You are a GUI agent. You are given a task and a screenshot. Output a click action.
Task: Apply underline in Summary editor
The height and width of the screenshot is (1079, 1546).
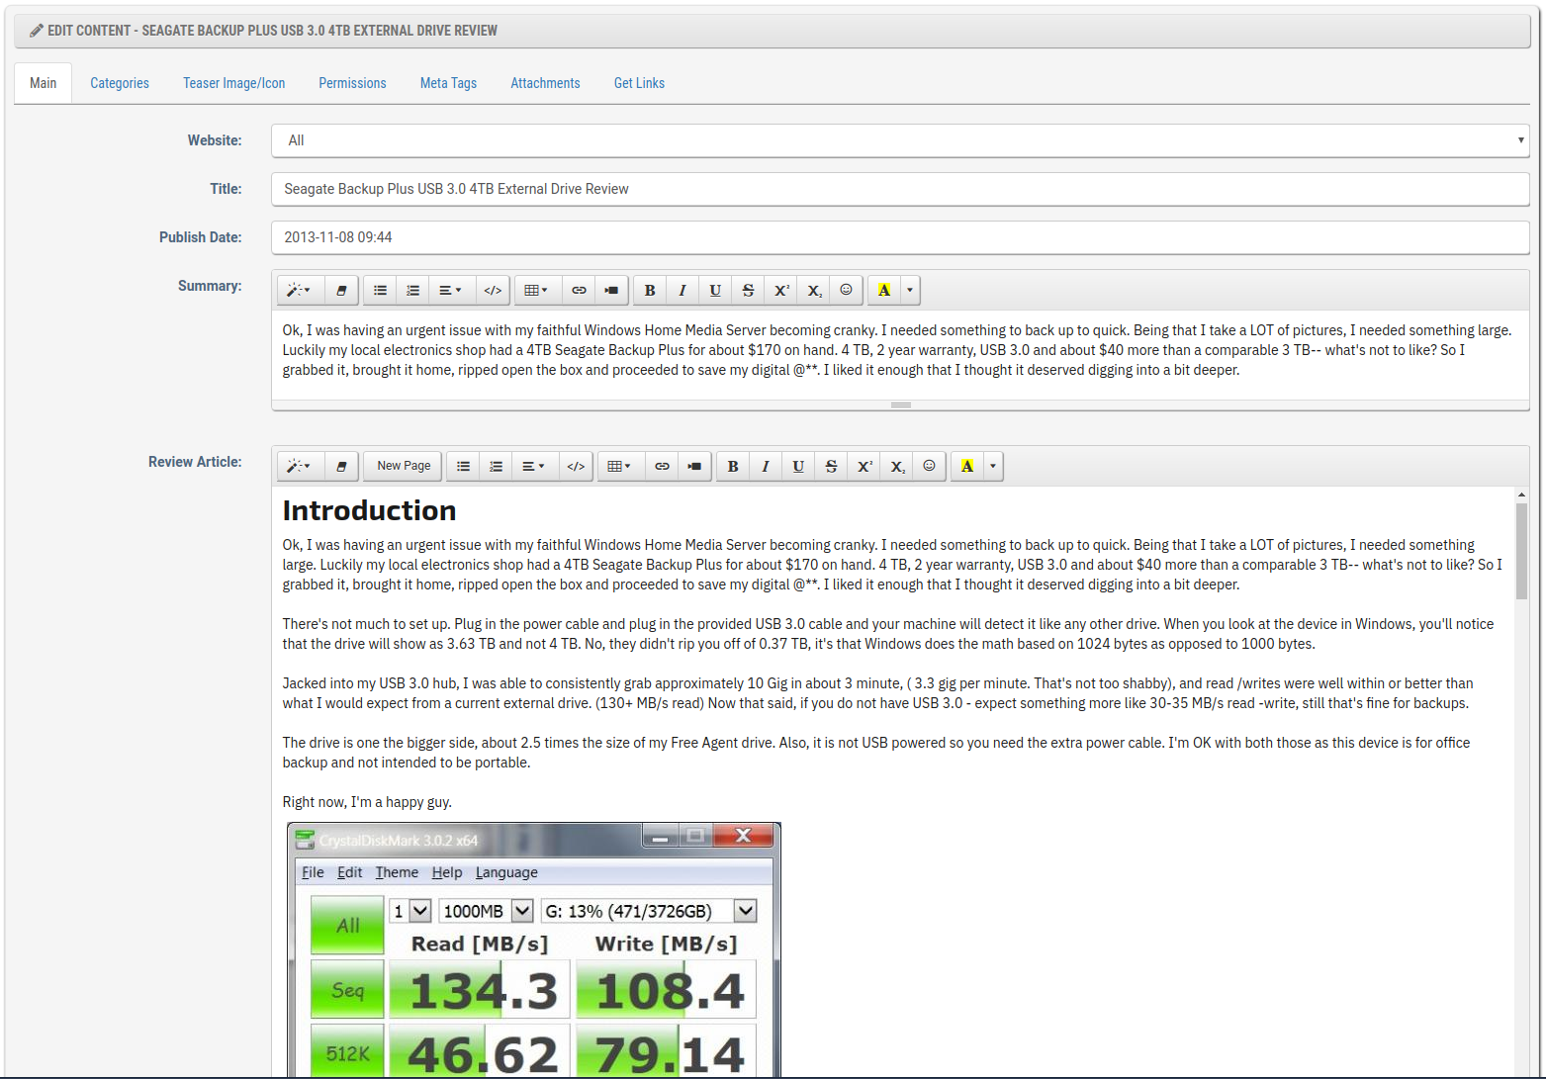click(715, 290)
